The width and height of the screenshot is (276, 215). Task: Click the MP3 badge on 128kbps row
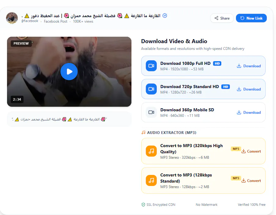236,178
